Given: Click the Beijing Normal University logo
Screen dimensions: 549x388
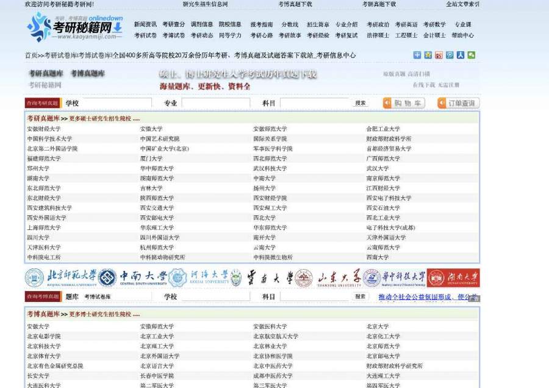Looking at the screenshot, I should pyautogui.click(x=61, y=278).
